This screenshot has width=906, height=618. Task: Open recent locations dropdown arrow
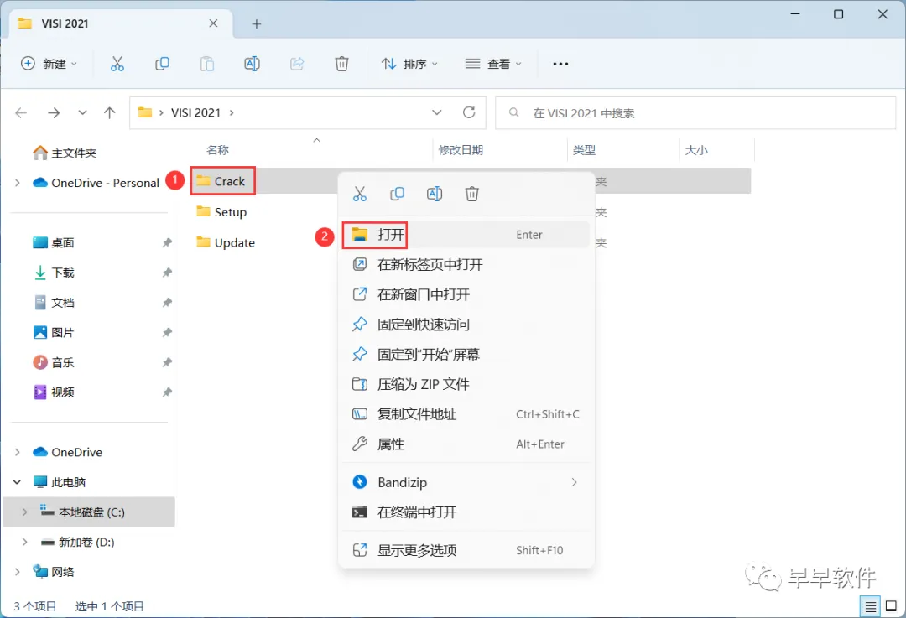(82, 112)
